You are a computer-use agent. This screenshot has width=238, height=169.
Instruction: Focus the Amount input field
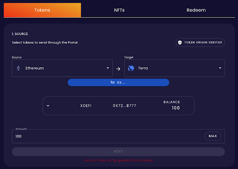[108, 136]
